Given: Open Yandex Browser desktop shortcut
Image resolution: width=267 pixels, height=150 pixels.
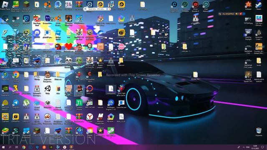Looking at the screenshot, I should tap(90, 117).
